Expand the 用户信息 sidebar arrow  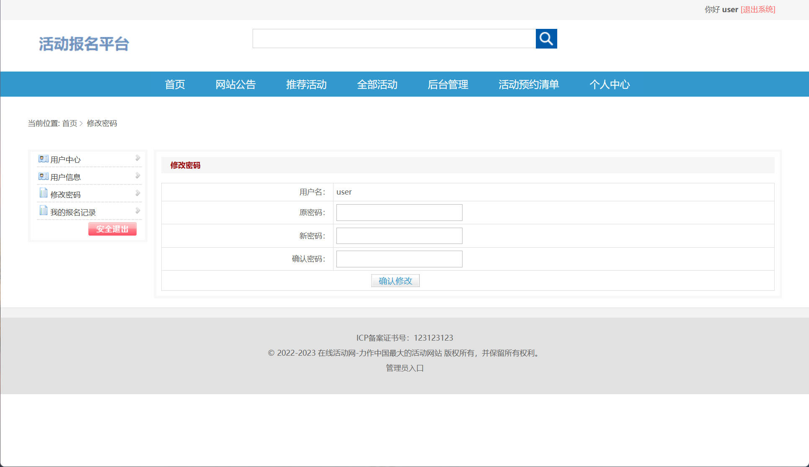137,176
